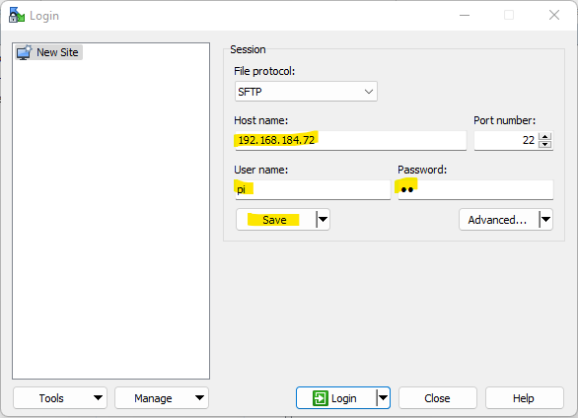Open the Manage menu button

tap(162, 397)
